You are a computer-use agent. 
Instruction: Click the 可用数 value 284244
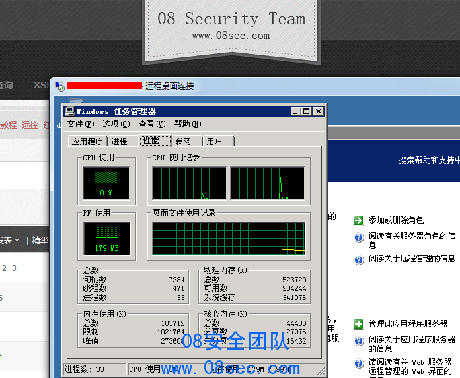[x=294, y=288]
